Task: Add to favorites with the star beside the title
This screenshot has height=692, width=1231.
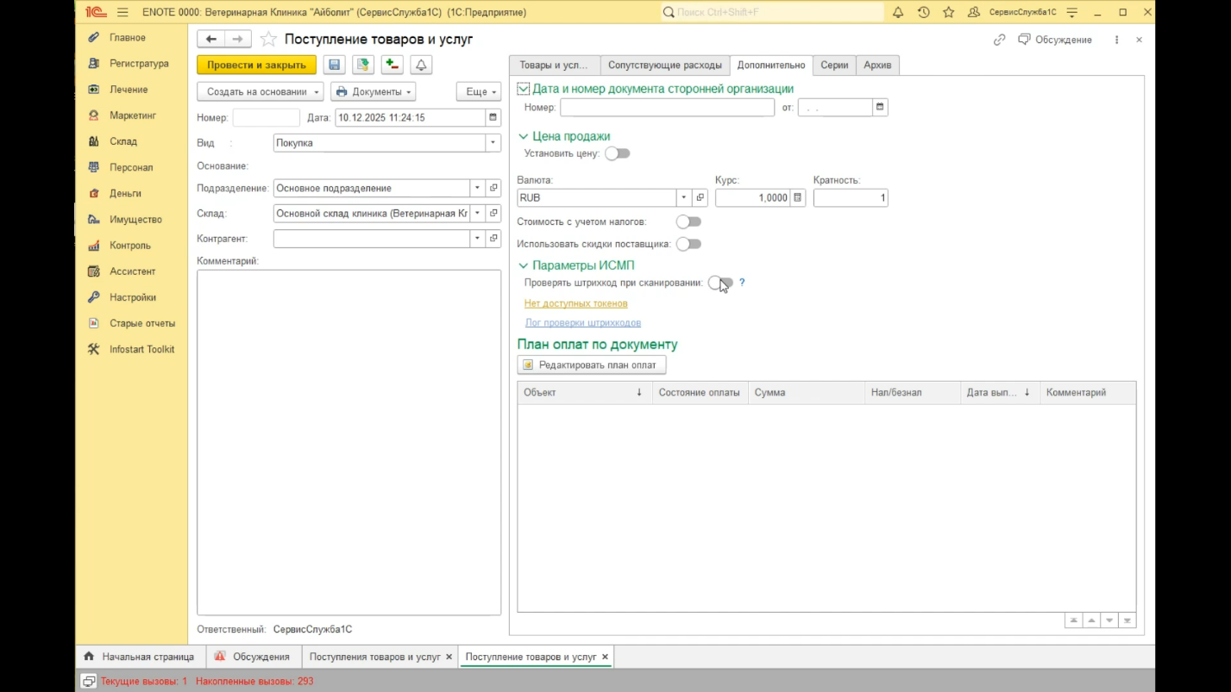Action: 268,40
